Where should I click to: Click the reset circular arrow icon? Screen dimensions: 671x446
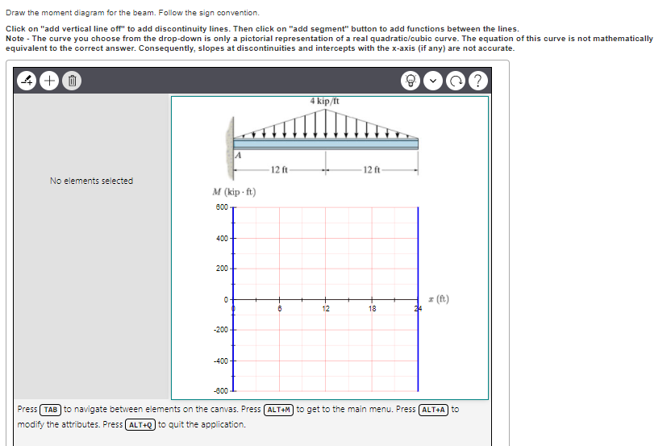coord(456,81)
